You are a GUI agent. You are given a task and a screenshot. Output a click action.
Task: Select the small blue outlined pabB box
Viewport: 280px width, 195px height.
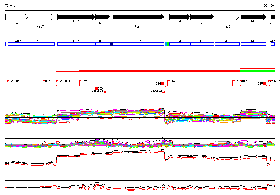[x=273, y=44]
